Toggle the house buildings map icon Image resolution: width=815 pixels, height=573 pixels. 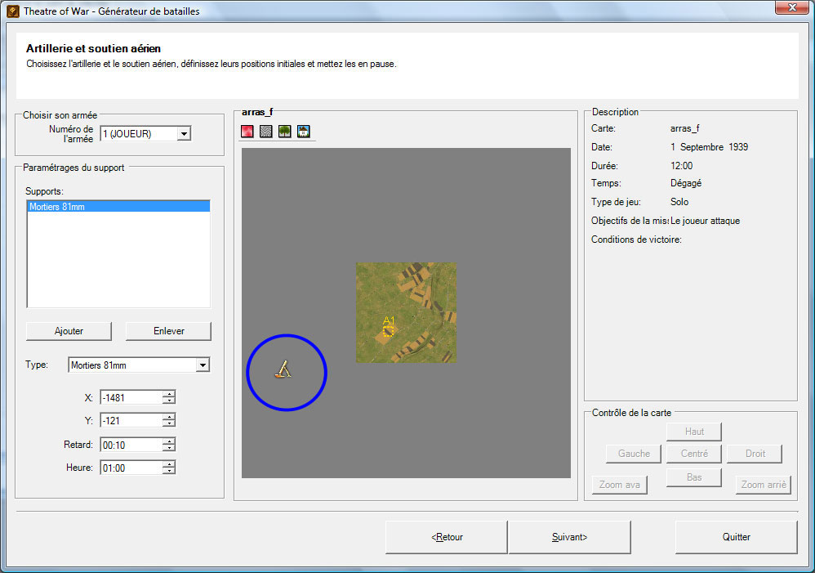pyautogui.click(x=304, y=132)
